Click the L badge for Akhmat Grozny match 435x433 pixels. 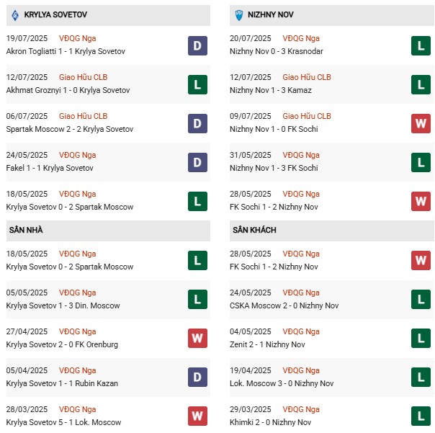pos(197,84)
